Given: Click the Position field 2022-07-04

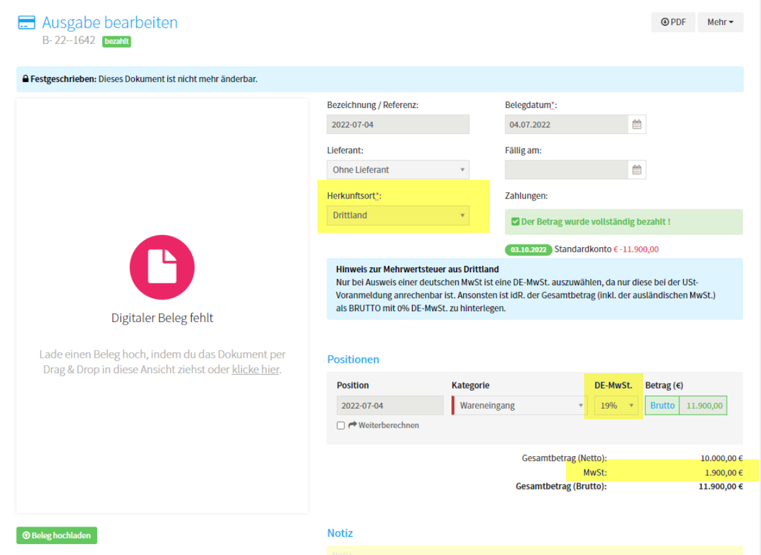Looking at the screenshot, I should [390, 405].
